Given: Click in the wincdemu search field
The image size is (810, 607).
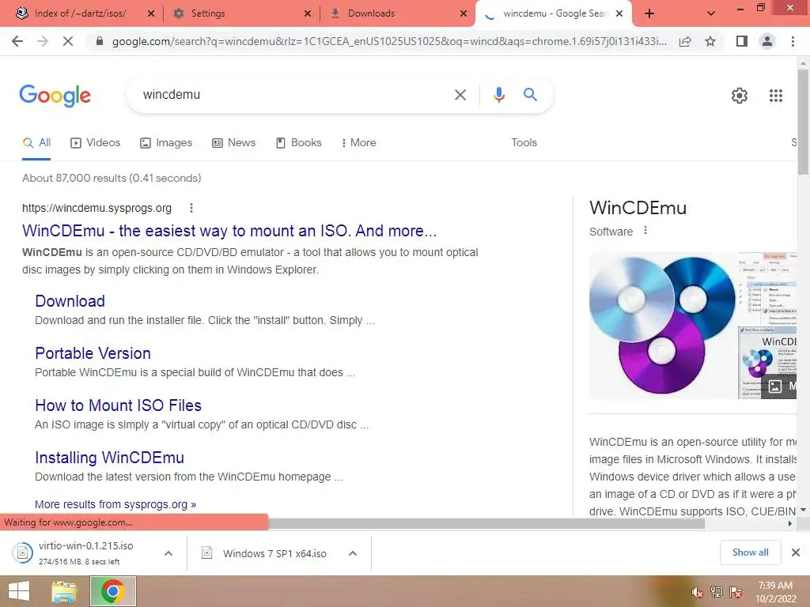Looking at the screenshot, I should 294,95.
